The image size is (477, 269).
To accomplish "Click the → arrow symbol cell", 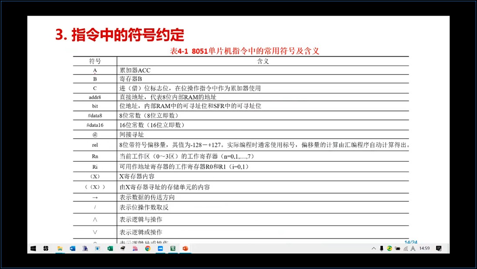I will click(x=95, y=197).
